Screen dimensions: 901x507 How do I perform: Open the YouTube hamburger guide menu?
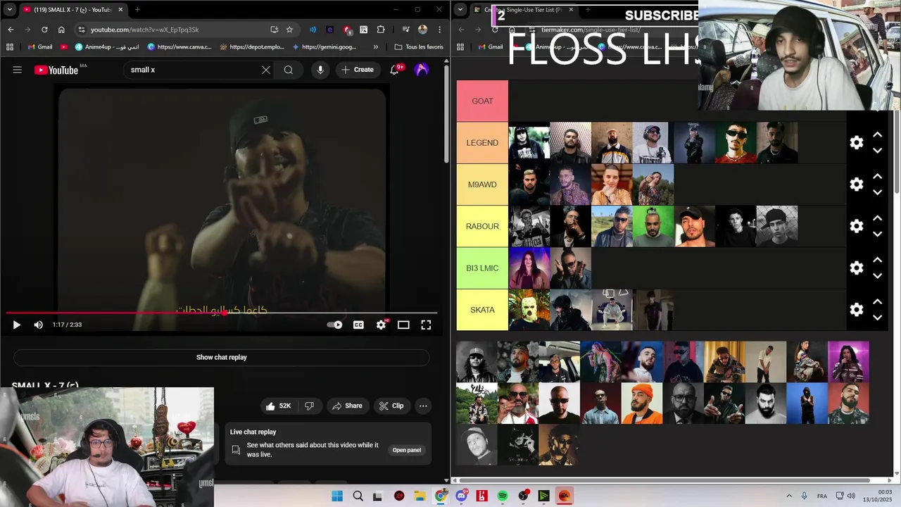[x=17, y=70]
